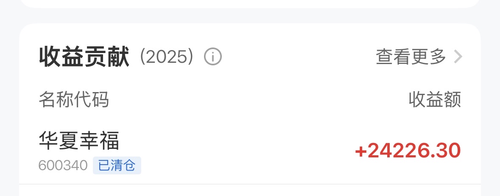
Task: Open the 华夏幸福 stock entry
Action: (79, 141)
